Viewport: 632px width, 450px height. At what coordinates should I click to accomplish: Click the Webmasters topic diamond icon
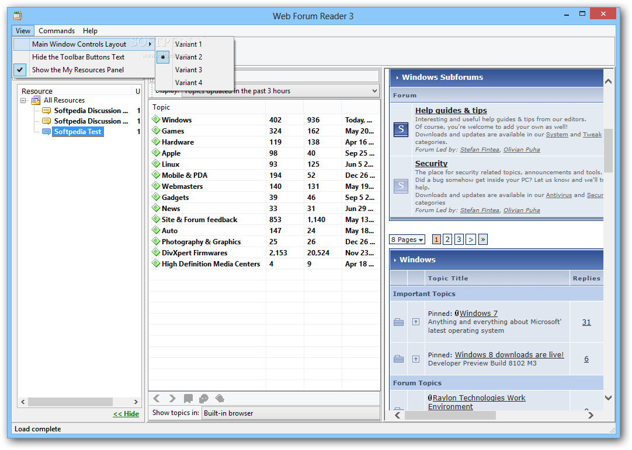pos(156,186)
